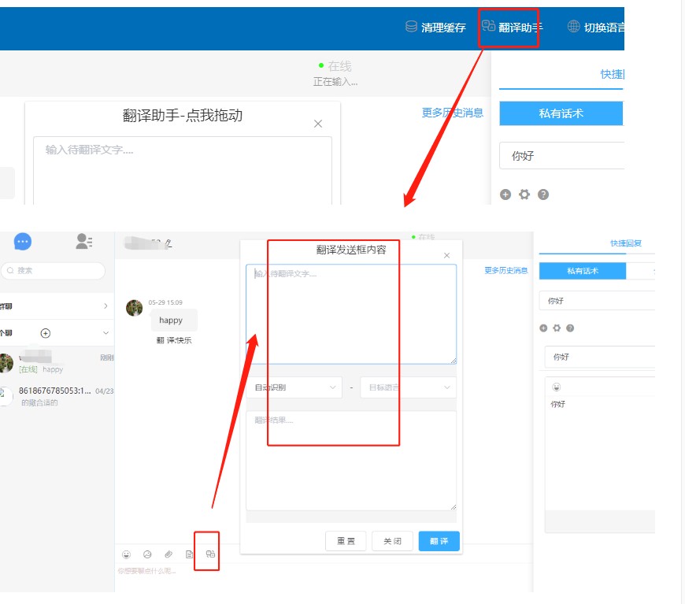Open 翻译助手 from the top blue bar
685x604 pixels.
[513, 27]
